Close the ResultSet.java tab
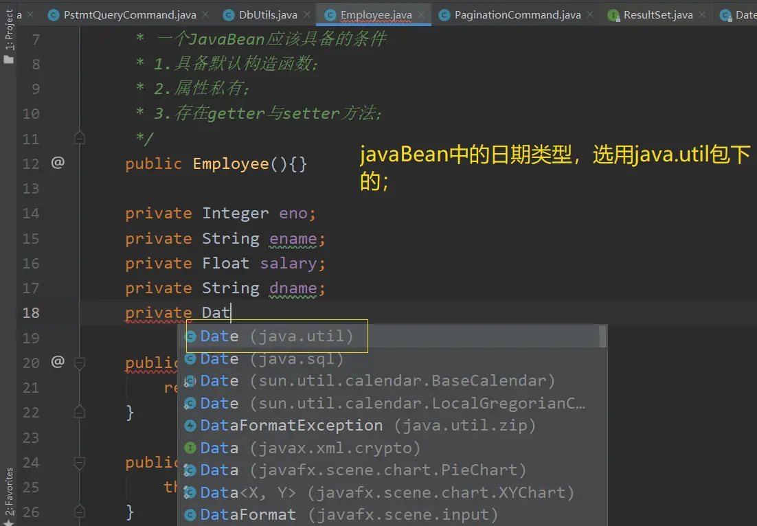 tap(702, 15)
